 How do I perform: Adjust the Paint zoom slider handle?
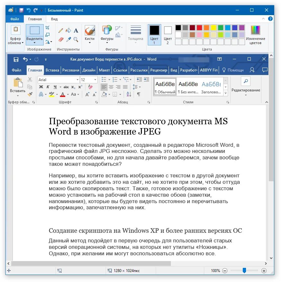pos(244,270)
